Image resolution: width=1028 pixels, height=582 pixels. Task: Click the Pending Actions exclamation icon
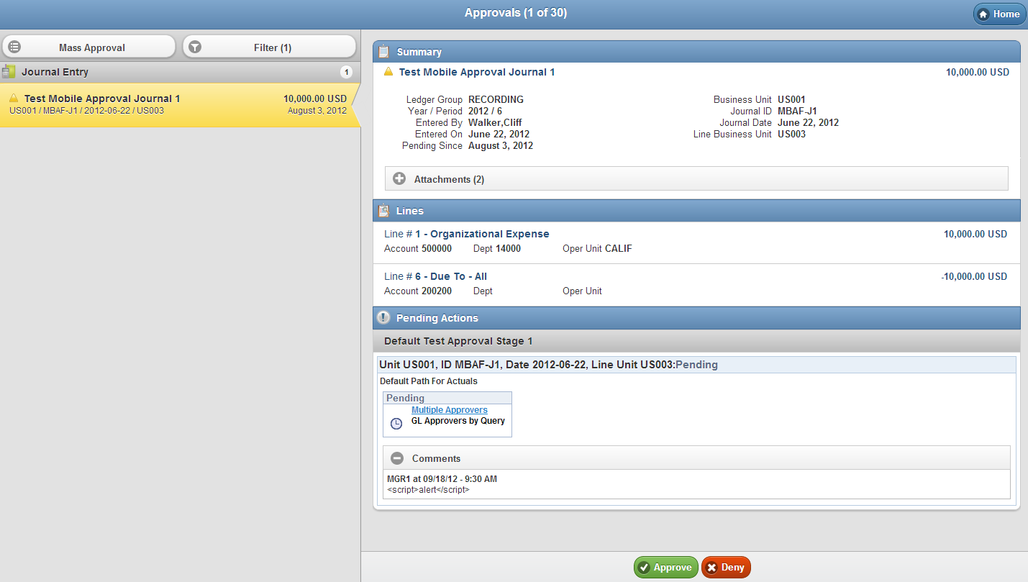[383, 318]
